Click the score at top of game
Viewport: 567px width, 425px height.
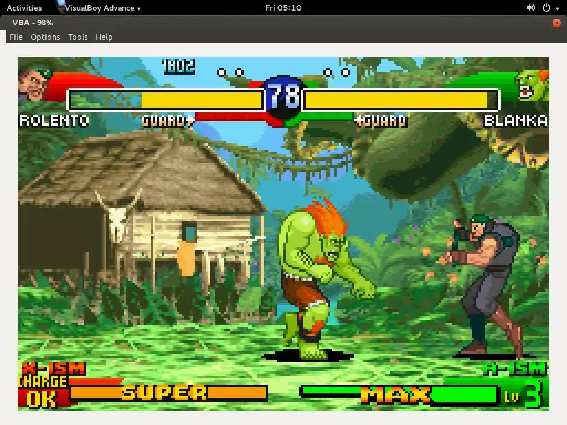(179, 67)
